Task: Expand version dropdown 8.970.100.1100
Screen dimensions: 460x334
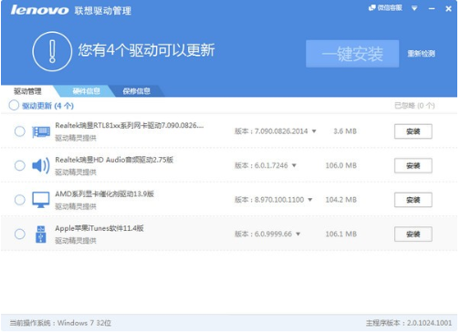Action: coord(310,200)
